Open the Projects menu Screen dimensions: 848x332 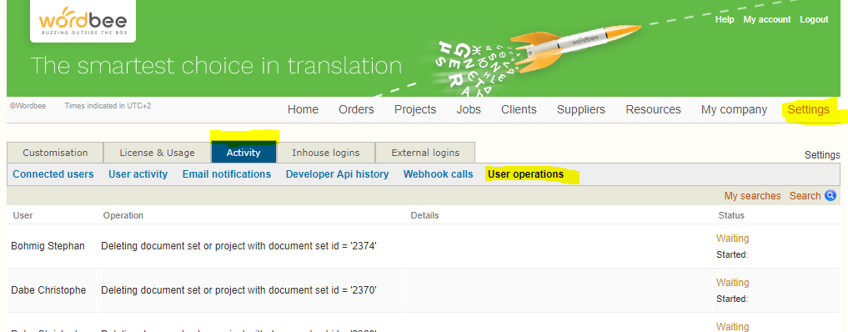pyautogui.click(x=415, y=110)
